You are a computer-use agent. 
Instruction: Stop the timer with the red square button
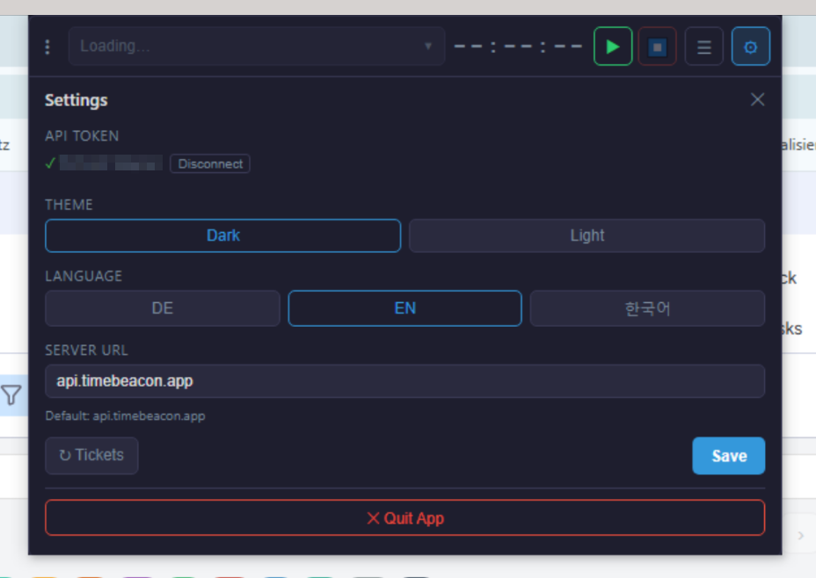click(x=657, y=47)
